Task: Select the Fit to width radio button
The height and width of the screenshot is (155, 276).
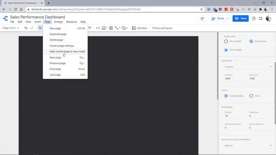Action: click(x=226, y=41)
